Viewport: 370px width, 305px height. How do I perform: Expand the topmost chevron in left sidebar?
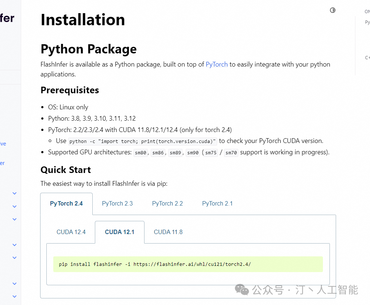[x=15, y=193]
